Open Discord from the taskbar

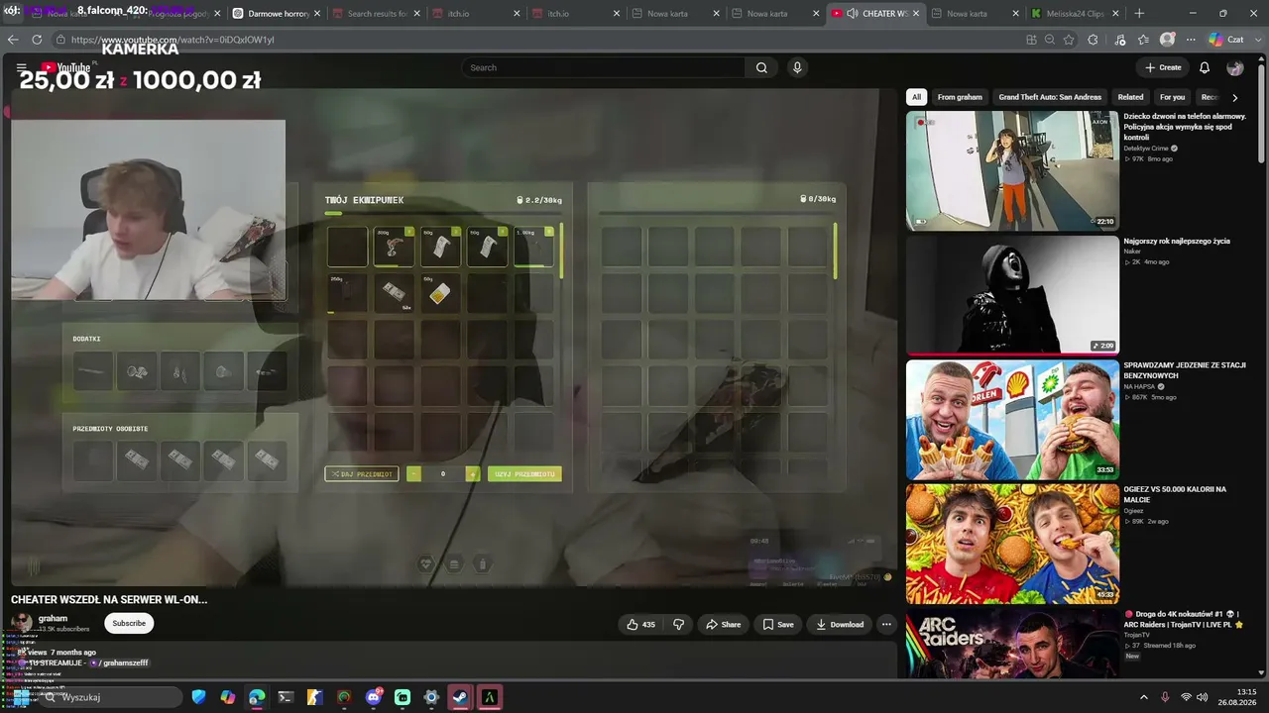point(374,697)
